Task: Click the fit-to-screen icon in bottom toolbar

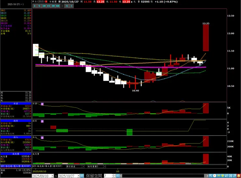Action: pos(231,176)
